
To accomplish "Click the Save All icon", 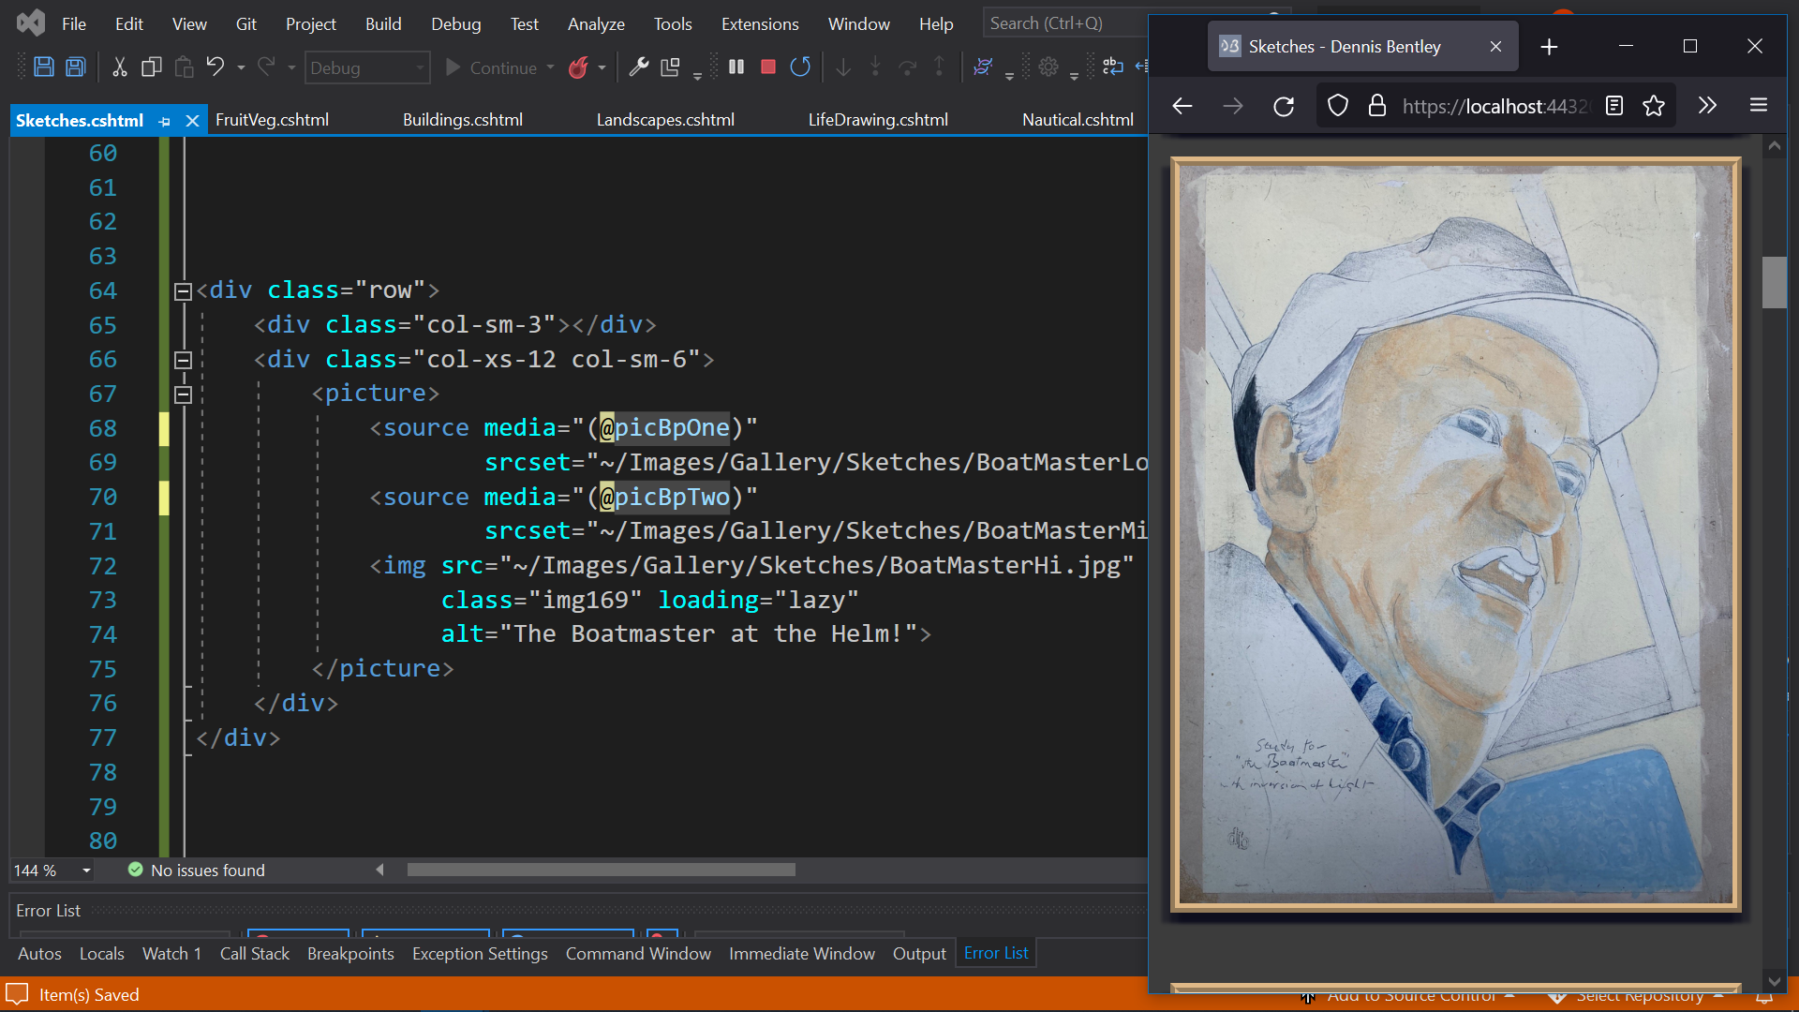I will tap(76, 67).
